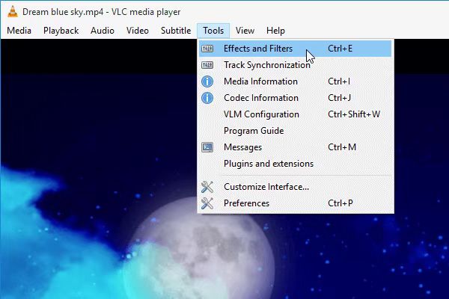Choose Customize Interface... entry

(296, 187)
